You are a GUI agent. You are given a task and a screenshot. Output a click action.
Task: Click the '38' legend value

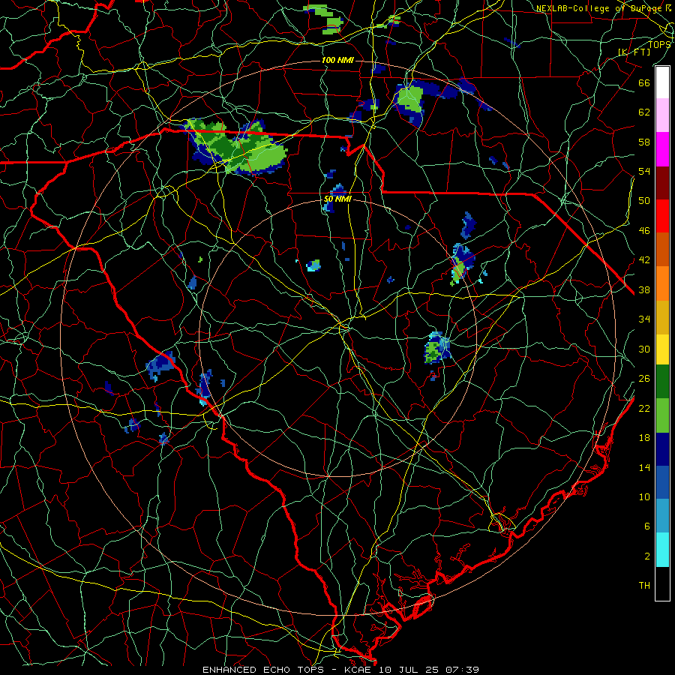coord(644,289)
